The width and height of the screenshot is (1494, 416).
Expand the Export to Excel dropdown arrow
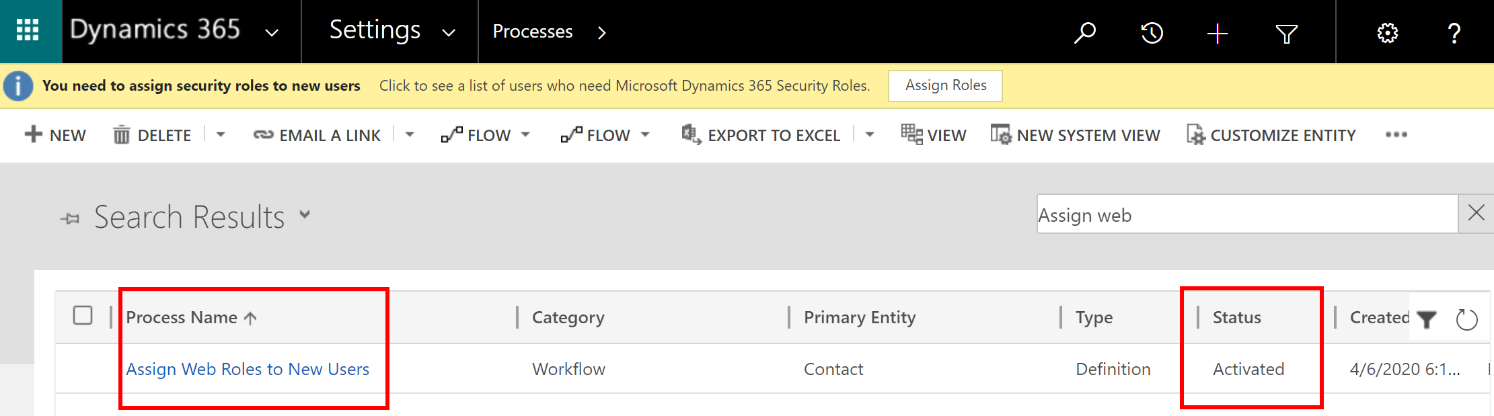click(x=870, y=135)
